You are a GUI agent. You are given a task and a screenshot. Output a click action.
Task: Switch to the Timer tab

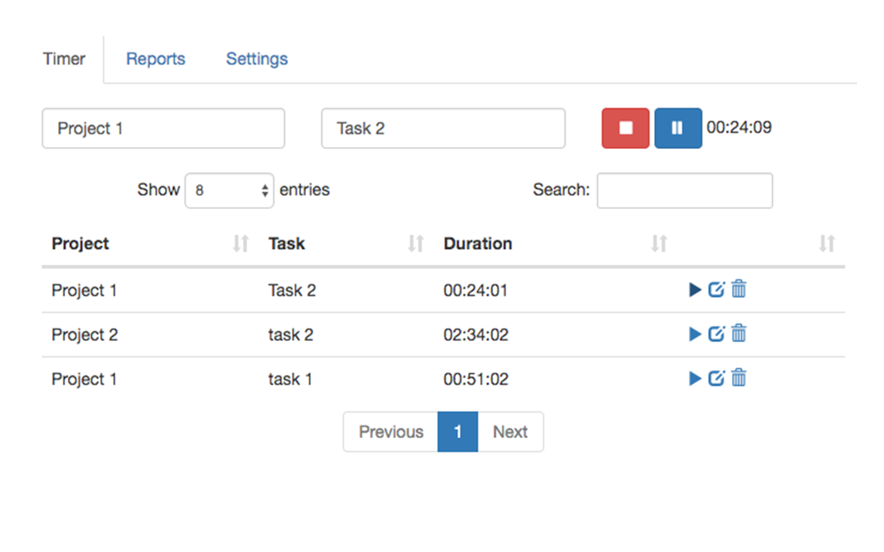point(64,59)
